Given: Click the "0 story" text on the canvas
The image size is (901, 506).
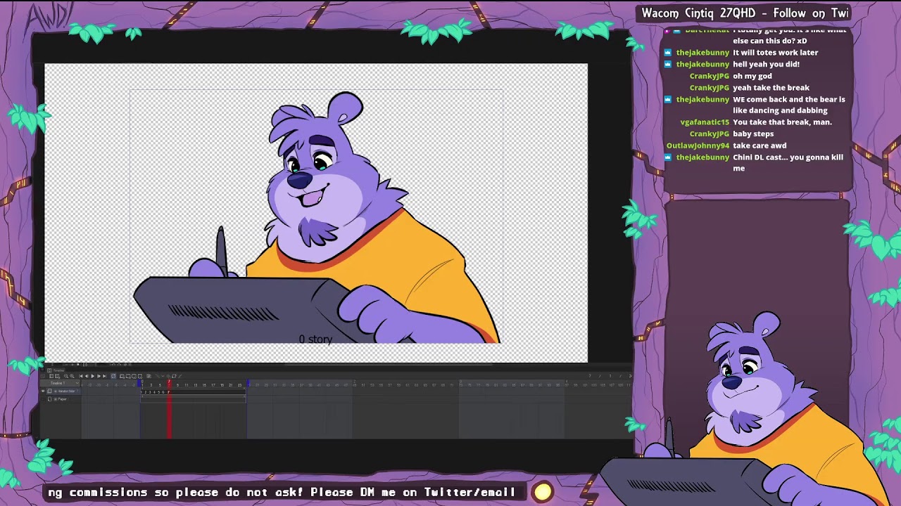Looking at the screenshot, I should coord(315,339).
